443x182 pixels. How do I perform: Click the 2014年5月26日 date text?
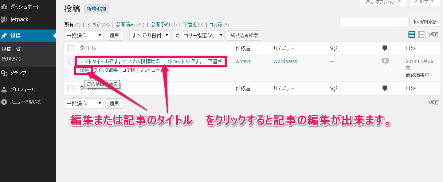[420, 65]
